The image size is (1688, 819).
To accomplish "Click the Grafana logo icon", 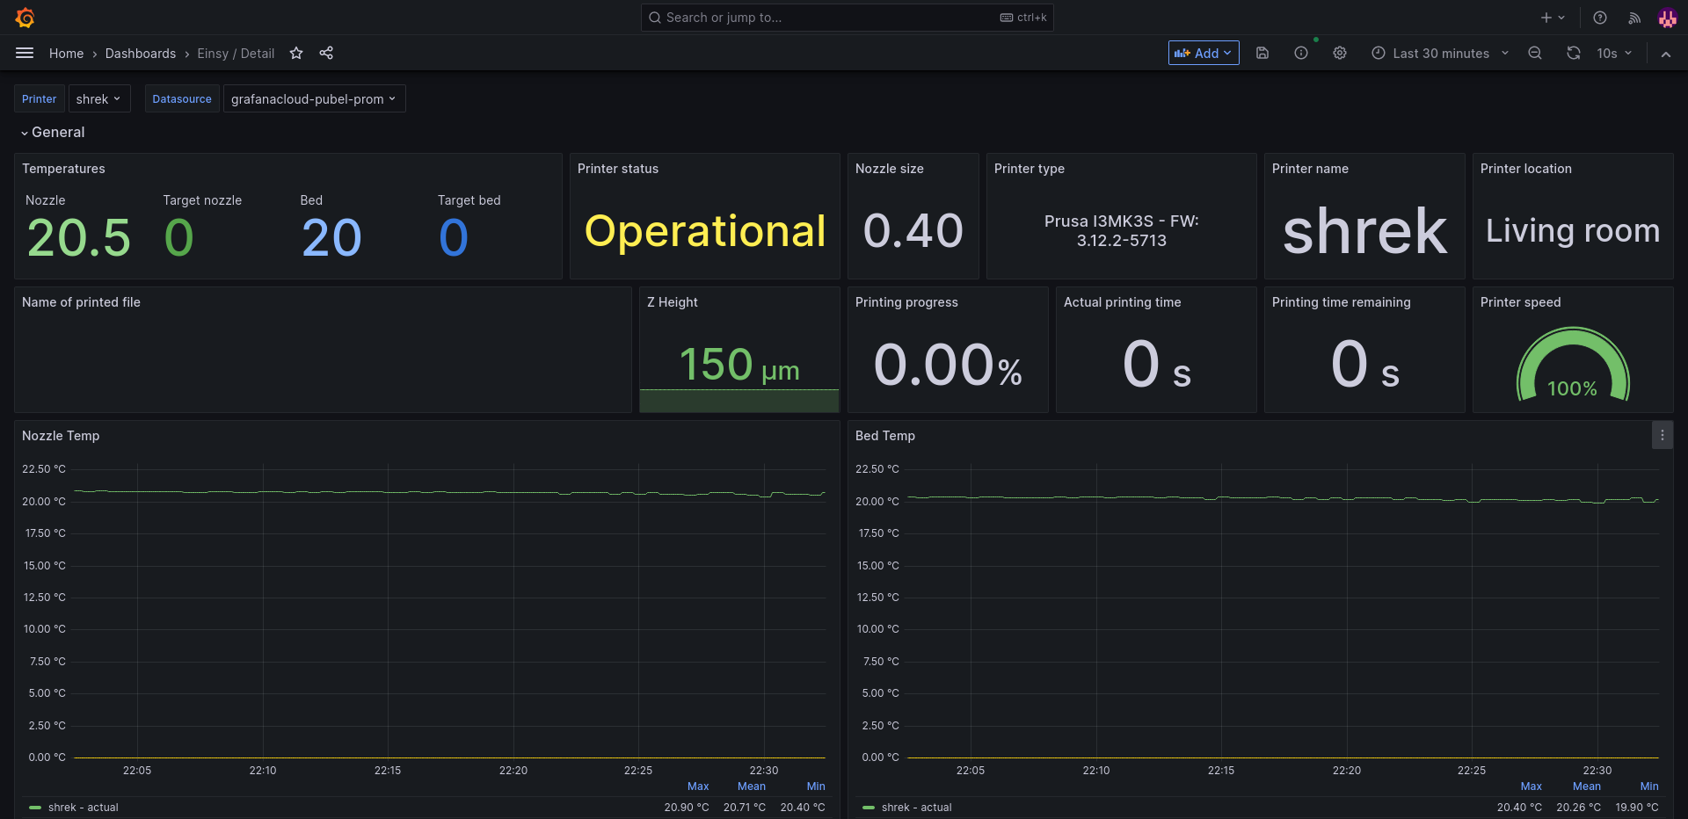I will (25, 18).
